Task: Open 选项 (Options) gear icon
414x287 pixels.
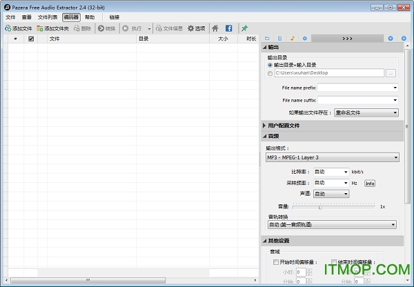Action: click(190, 28)
